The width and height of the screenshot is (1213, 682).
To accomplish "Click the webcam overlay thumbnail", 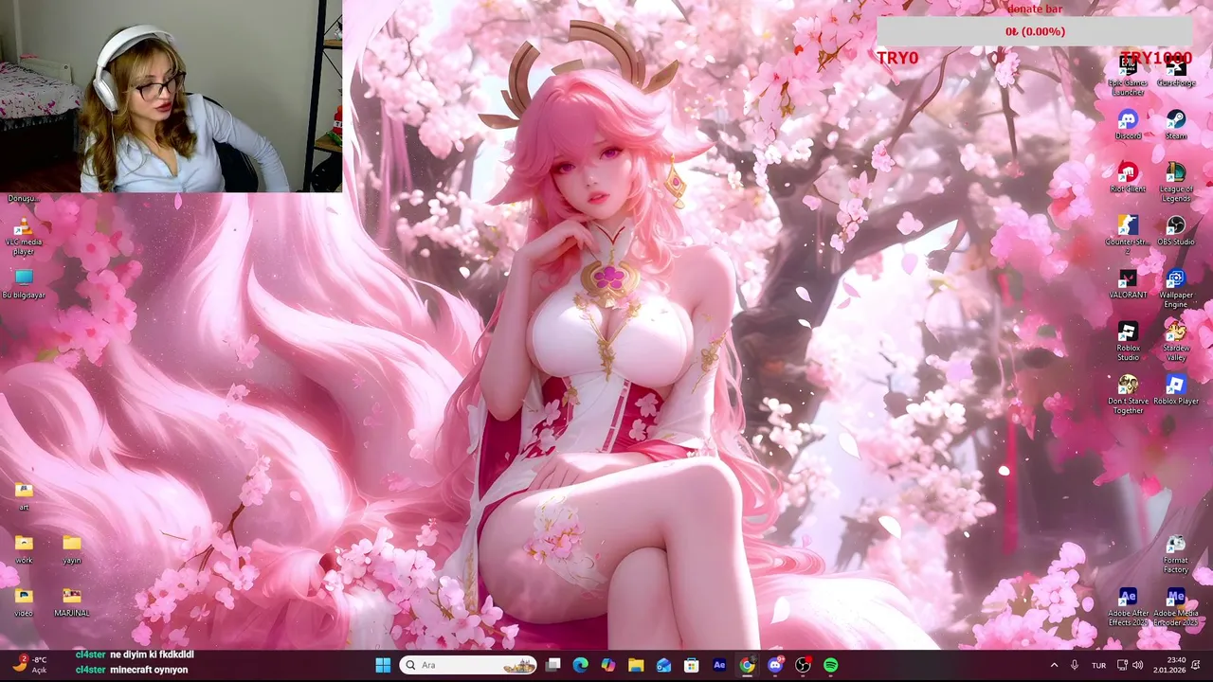I will (171, 96).
